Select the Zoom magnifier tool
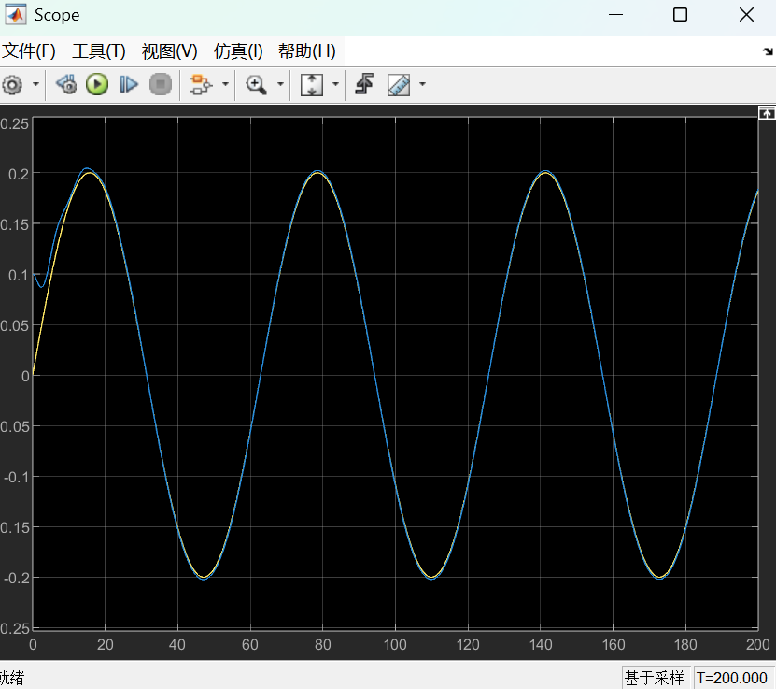The width and height of the screenshot is (776, 689). tap(256, 85)
